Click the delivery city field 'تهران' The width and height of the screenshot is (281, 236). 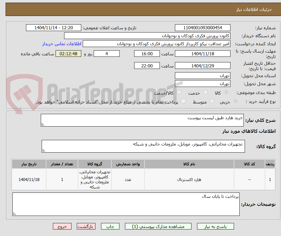click(x=202, y=84)
